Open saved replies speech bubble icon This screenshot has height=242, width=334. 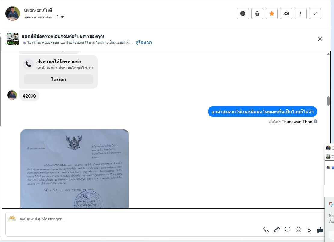288,230
